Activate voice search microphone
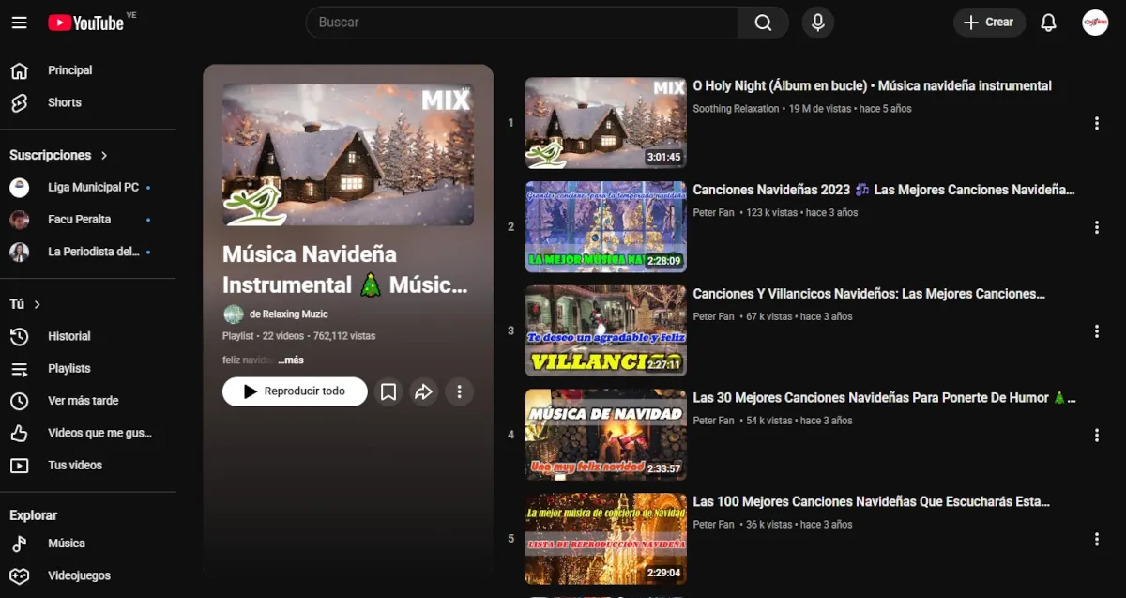Image resolution: width=1126 pixels, height=598 pixels. click(x=817, y=23)
